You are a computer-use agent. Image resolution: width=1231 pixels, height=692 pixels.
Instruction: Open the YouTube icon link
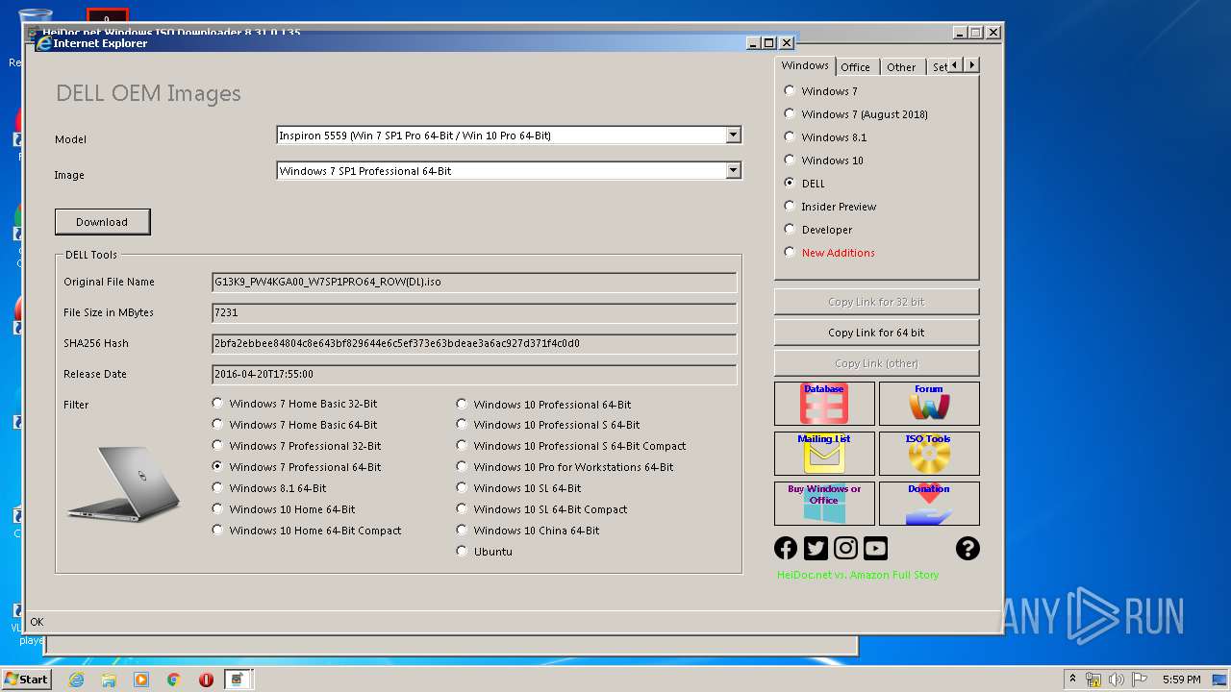click(875, 548)
